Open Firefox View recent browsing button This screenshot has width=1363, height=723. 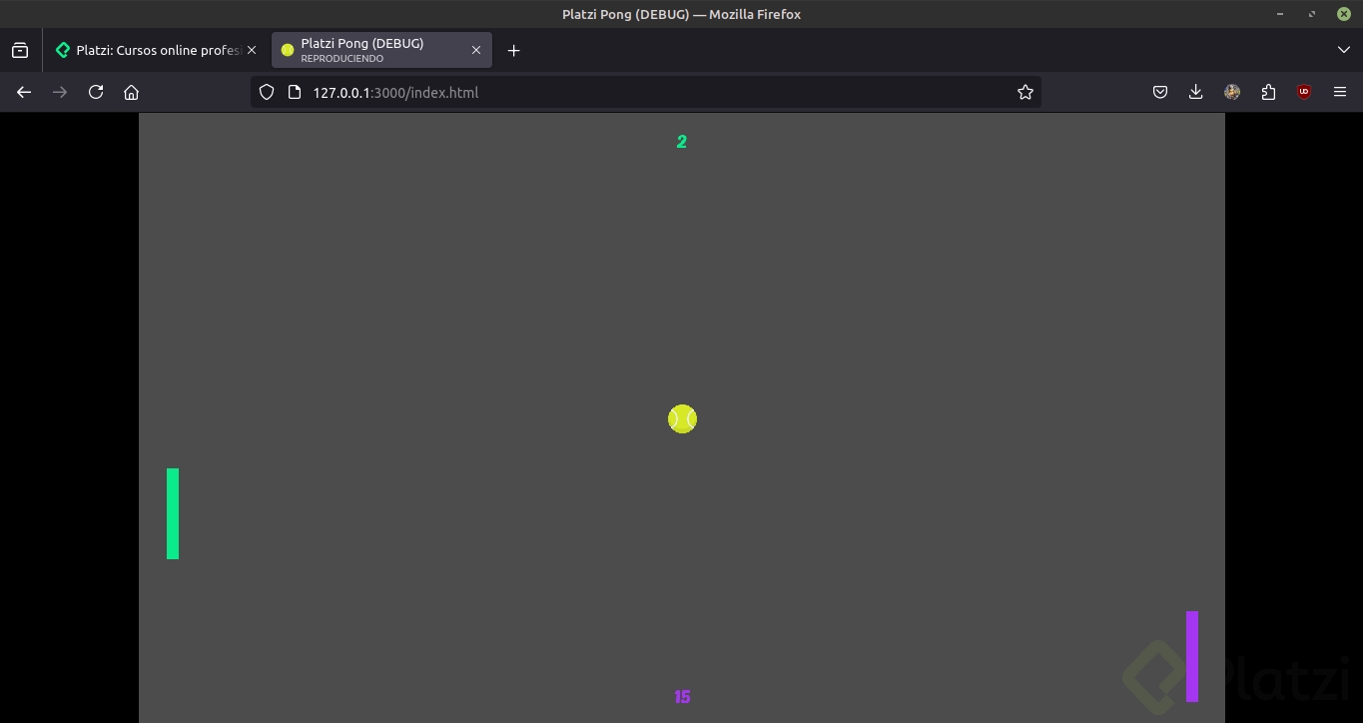tap(20, 50)
